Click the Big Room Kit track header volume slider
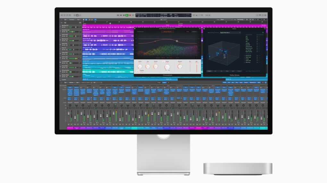This screenshot has width=327, height=183. [73, 27]
